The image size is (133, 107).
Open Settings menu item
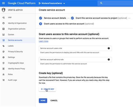click(12, 57)
